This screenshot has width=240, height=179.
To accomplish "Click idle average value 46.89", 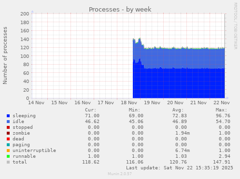I will click(180, 122).
